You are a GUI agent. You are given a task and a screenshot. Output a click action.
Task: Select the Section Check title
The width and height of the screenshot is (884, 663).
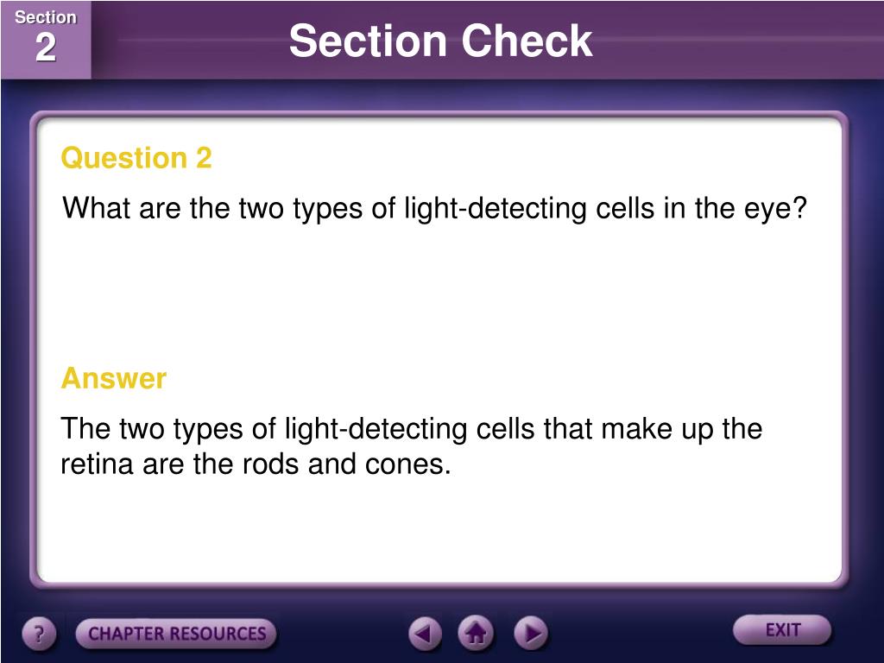click(x=440, y=41)
